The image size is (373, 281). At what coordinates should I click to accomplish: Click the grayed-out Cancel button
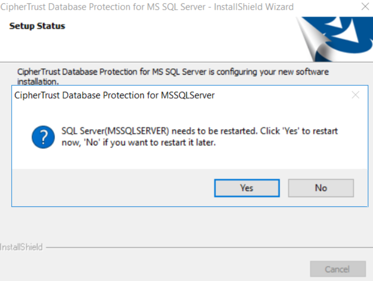[338, 269]
